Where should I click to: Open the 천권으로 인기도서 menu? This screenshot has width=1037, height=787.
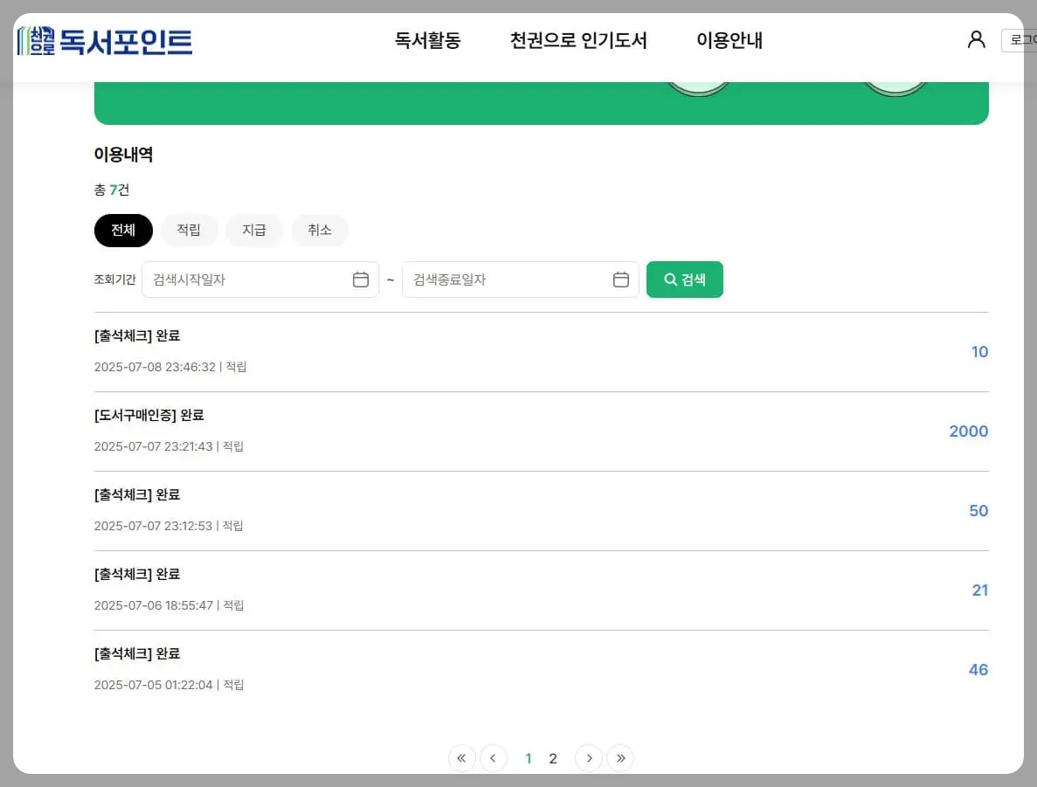pos(578,40)
